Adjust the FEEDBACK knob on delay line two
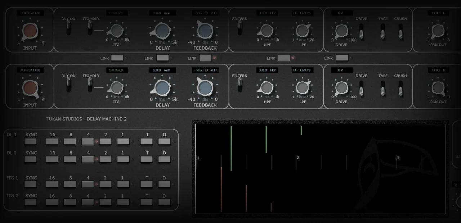This screenshot has width=461, height=223. [205, 88]
